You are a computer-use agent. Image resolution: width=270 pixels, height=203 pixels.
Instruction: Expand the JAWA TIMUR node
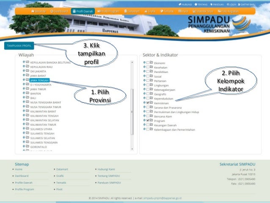pos(24,89)
